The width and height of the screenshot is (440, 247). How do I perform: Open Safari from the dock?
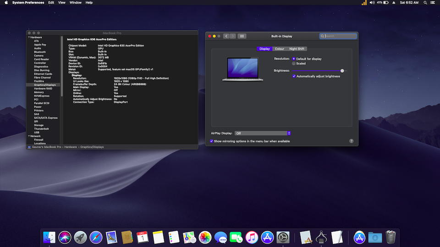pos(96,237)
